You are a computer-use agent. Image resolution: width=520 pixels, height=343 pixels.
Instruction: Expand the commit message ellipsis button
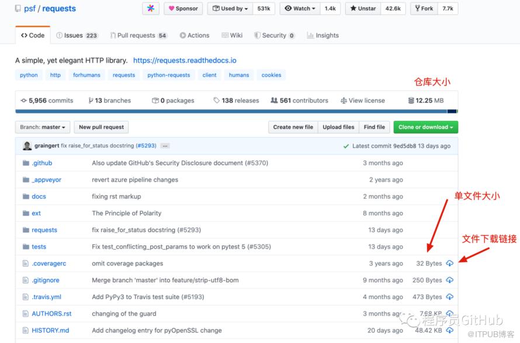(x=165, y=145)
